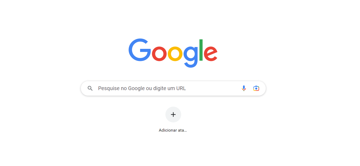360x166 pixels.
Task: Click empty space inside the search bar
Action: 213,88
